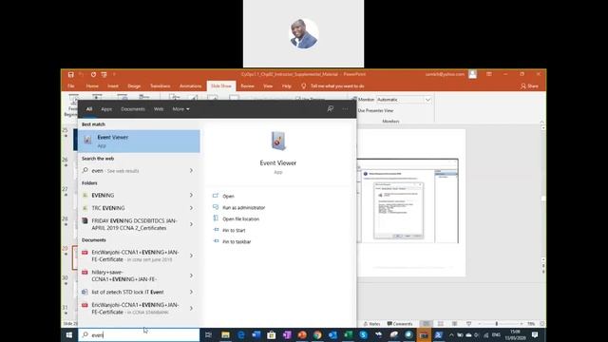608x342 pixels.
Task: Switch to the Documents search filter
Action: click(x=133, y=109)
